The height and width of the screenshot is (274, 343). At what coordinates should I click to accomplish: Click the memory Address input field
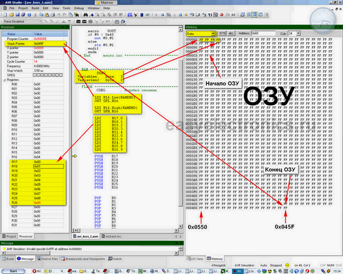(x=263, y=33)
